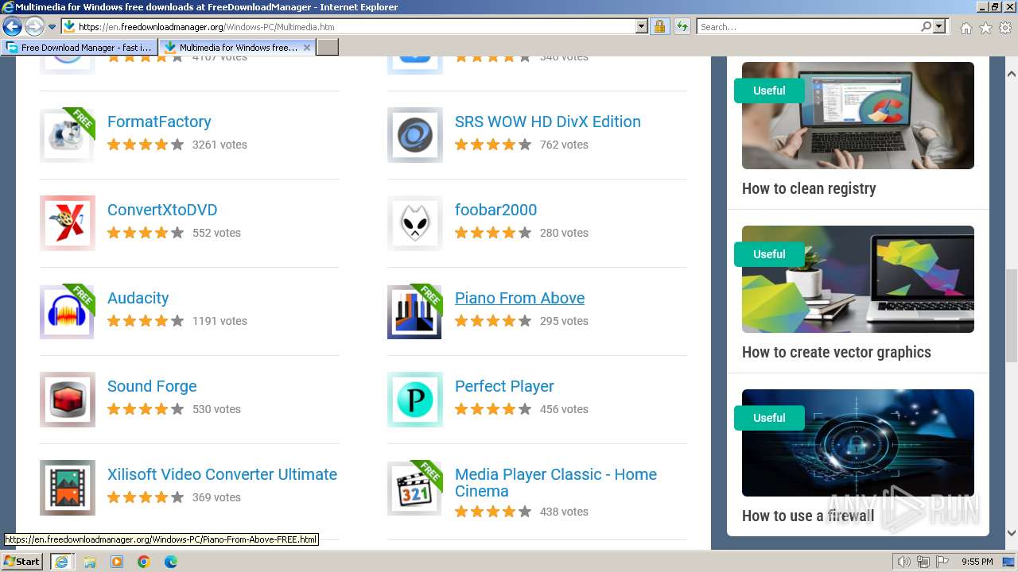Expand the search provider dropdown arrow

pyautogui.click(x=939, y=27)
